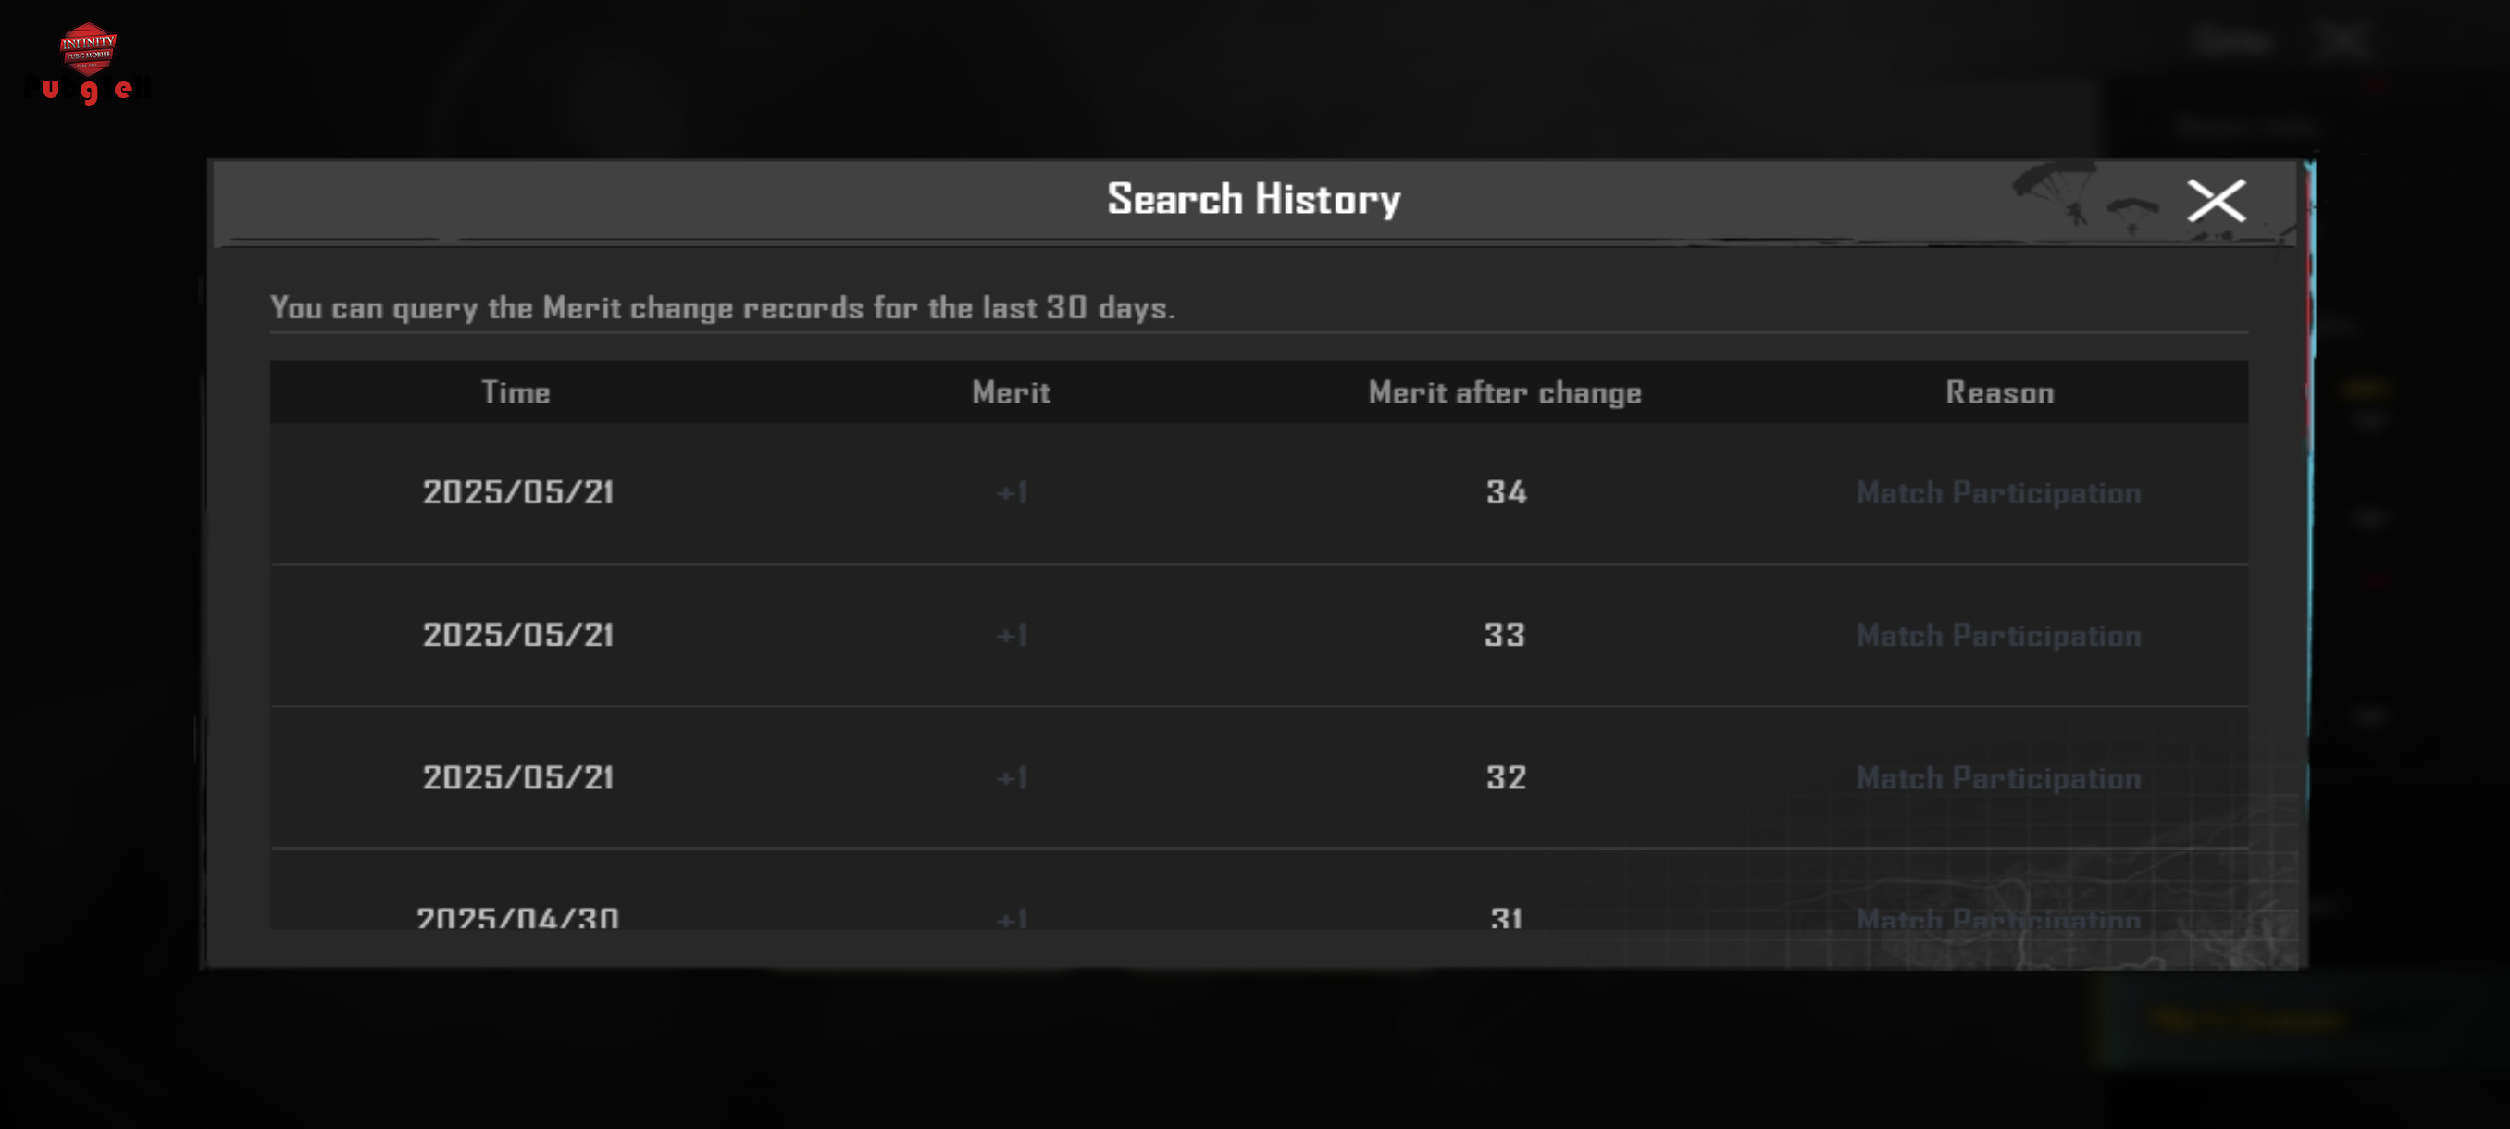Close the Search History dialog
The width and height of the screenshot is (2510, 1129).
point(2216,201)
